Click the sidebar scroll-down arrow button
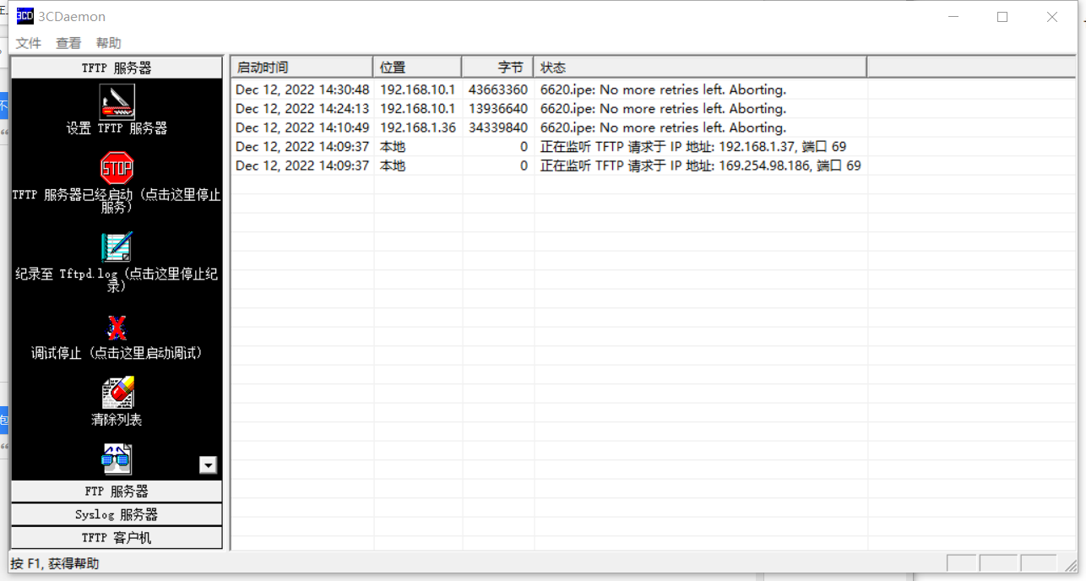The image size is (1086, 581). (x=208, y=464)
